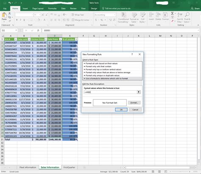Click the zoom slider in status bar
This screenshot has height=174, width=201.
180,171
